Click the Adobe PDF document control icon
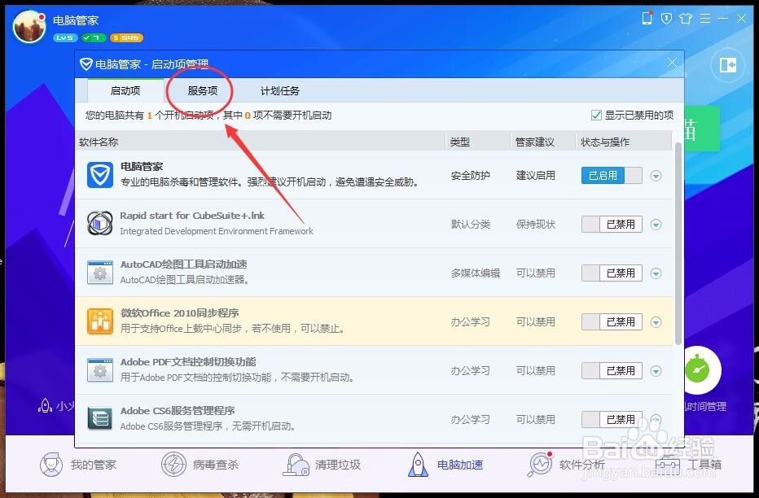Screen dimensions: 759x498 [x=100, y=370]
